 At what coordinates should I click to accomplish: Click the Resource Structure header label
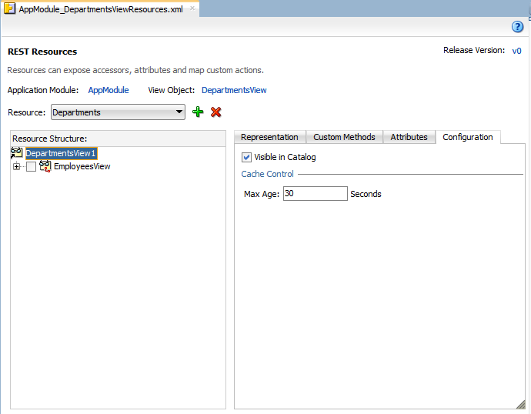pos(50,139)
